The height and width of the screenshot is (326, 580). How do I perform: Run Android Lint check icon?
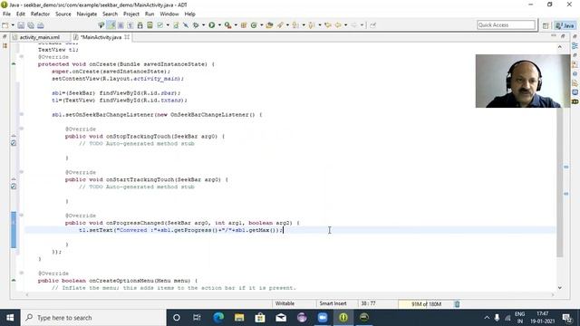coord(159,25)
